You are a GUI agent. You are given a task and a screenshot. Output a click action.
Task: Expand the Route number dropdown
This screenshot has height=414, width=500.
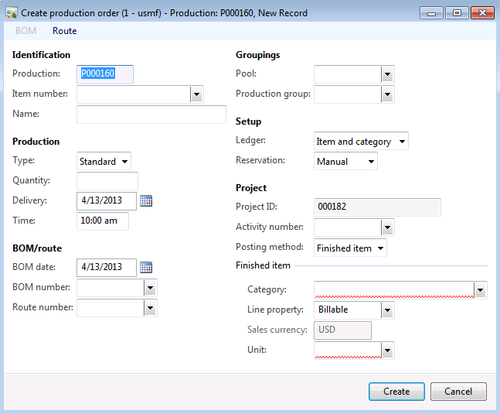(x=151, y=308)
